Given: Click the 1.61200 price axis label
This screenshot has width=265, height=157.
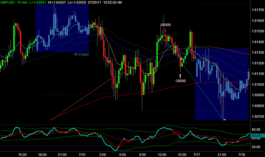Looking at the screenshot, I should click(258, 63).
